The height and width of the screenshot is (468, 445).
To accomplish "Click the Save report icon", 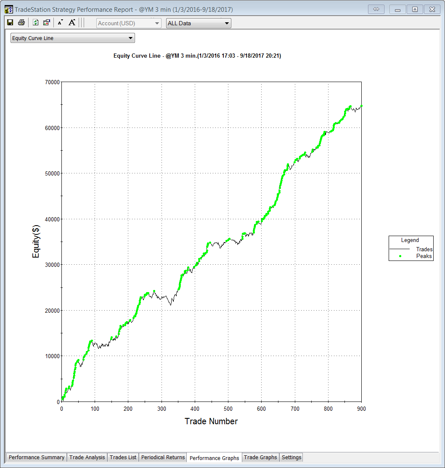I will (x=10, y=23).
